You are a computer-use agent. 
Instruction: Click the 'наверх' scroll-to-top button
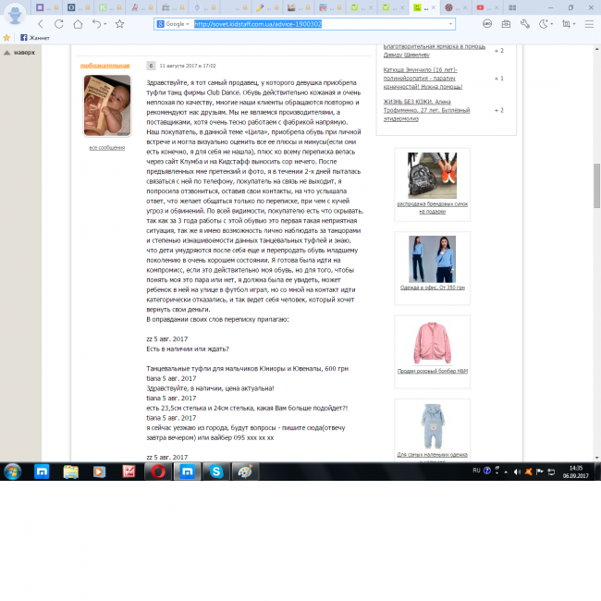(x=20, y=53)
